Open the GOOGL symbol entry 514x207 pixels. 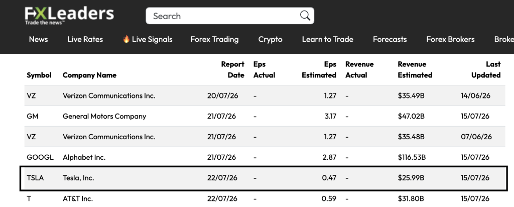tap(40, 157)
